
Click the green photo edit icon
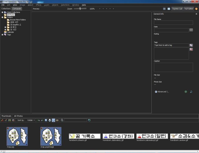[x=10, y=120]
